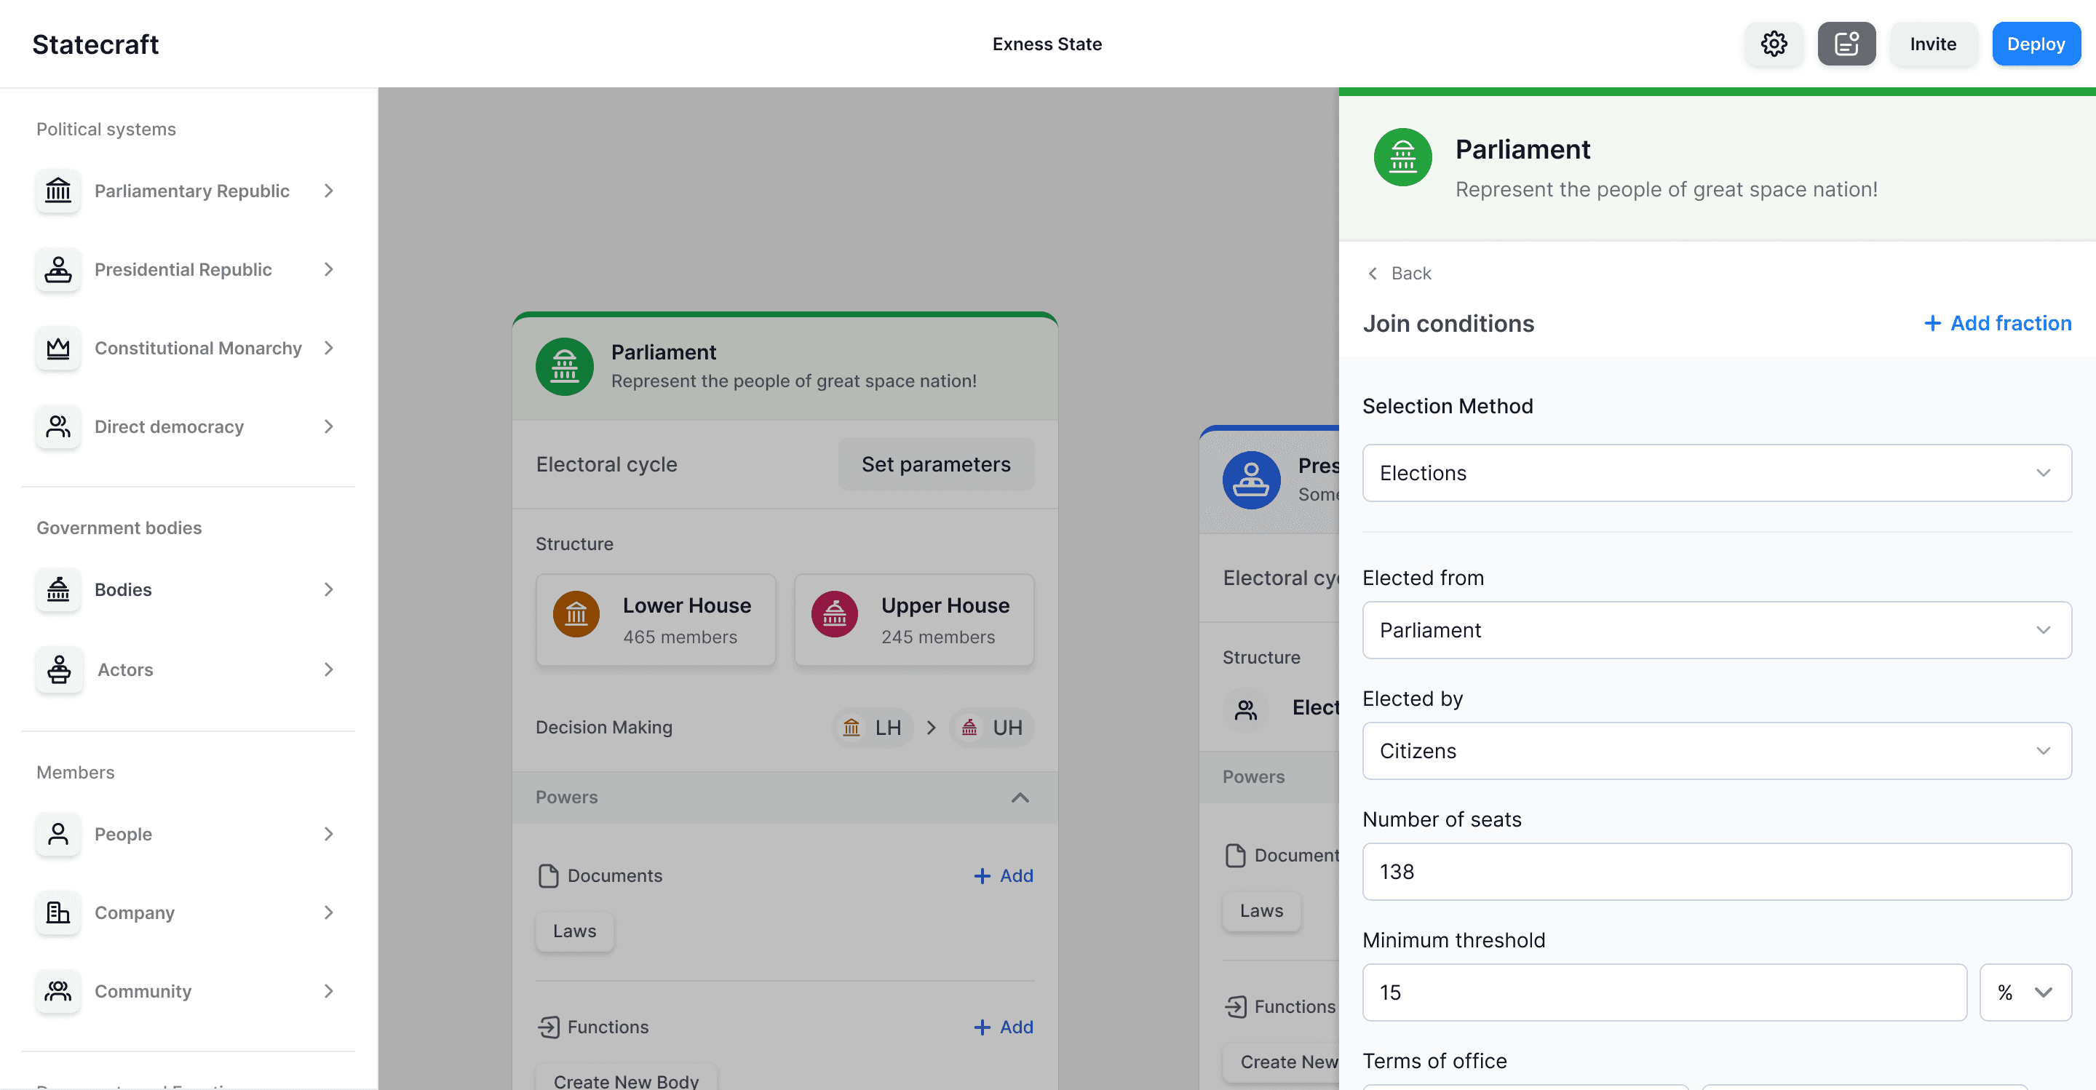Click the green Parliament icon in side panel
Screen dimensions: 2096x1090
tap(1402, 157)
